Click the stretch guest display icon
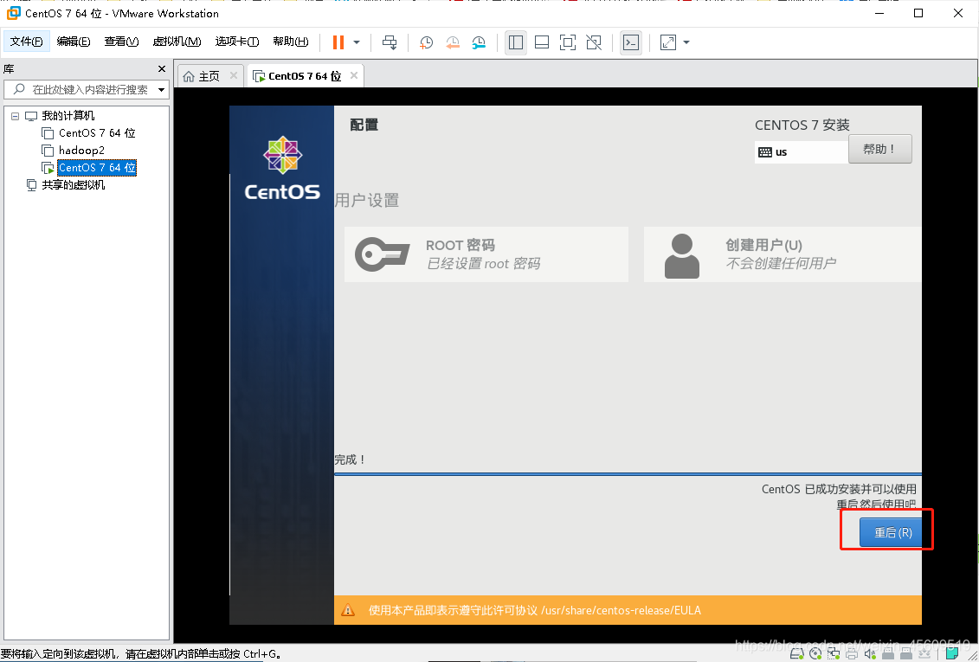 coord(668,42)
